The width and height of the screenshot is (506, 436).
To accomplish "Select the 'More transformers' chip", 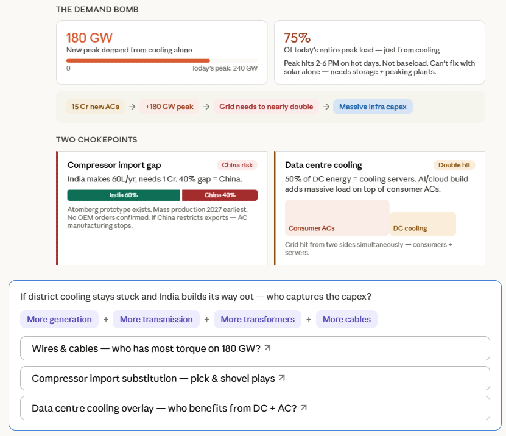I will [258, 319].
